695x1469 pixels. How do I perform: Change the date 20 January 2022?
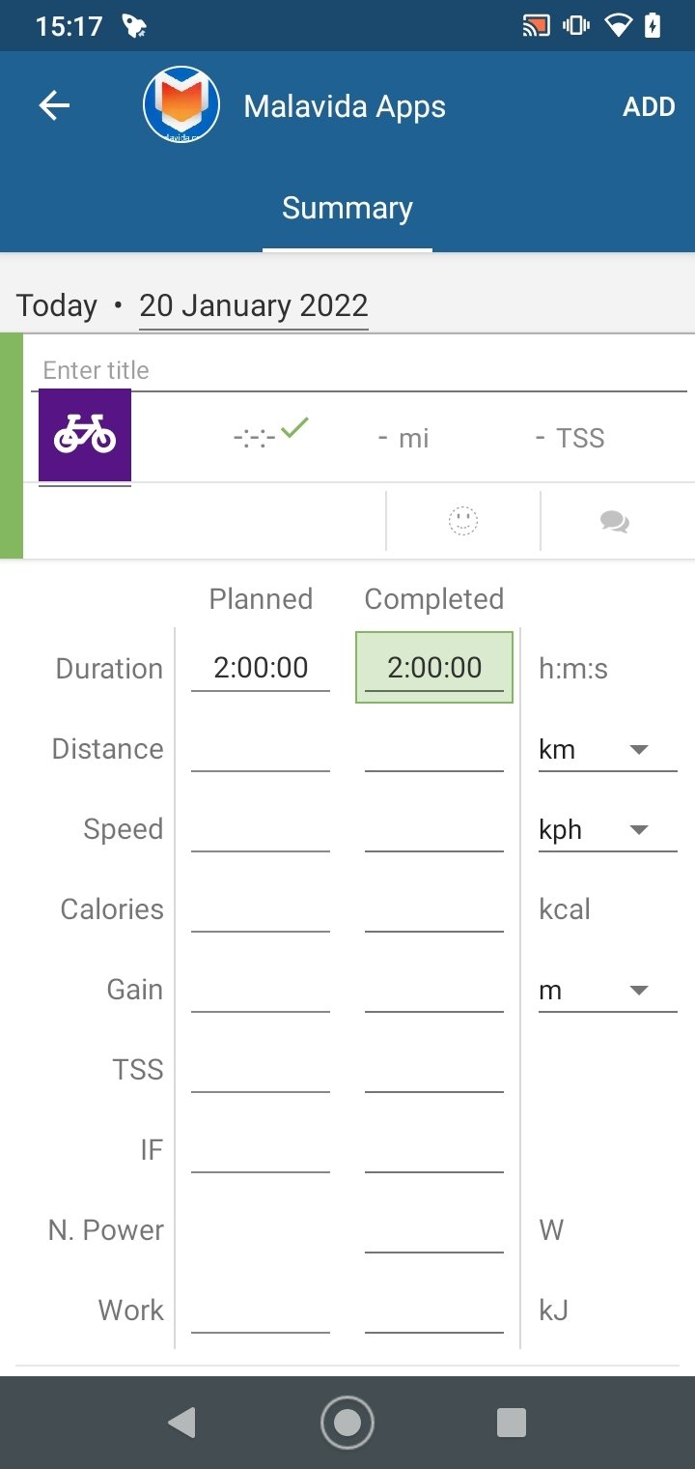[x=254, y=305]
